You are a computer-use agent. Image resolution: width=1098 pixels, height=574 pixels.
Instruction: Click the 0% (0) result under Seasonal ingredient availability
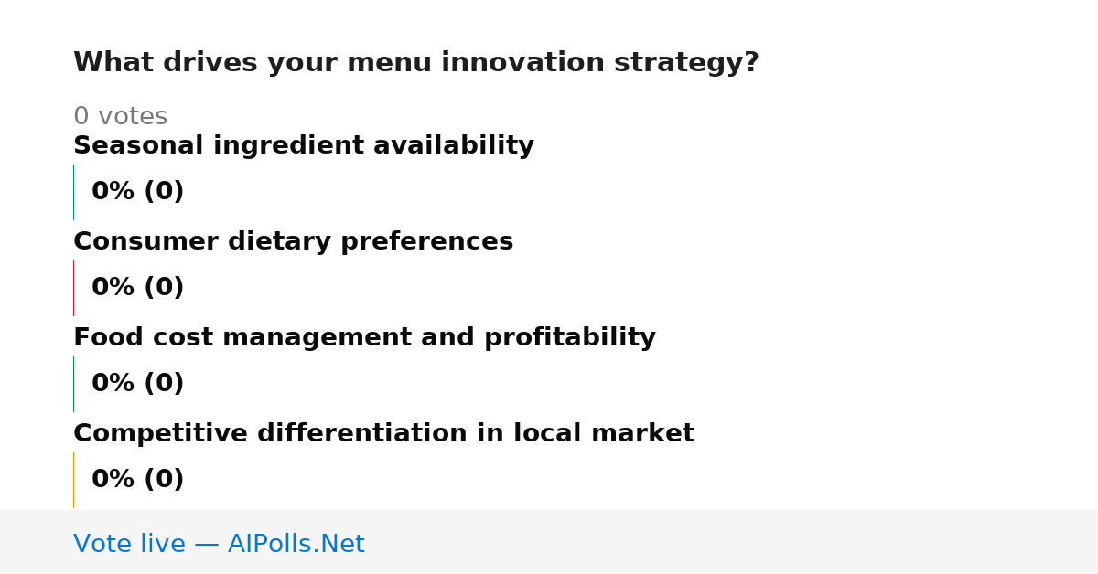coord(138,192)
